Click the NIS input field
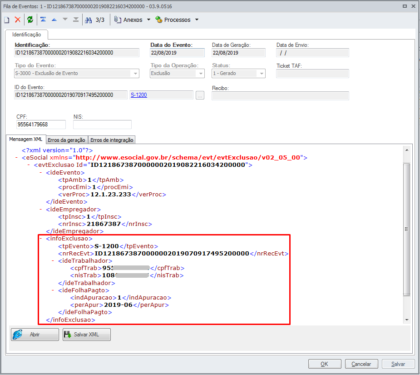 (102, 125)
